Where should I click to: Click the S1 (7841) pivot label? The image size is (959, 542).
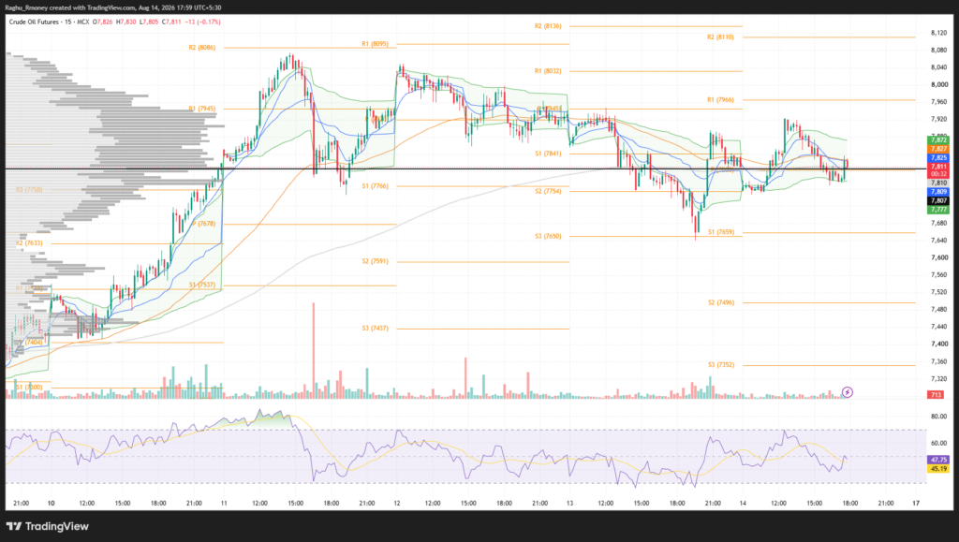coord(548,154)
